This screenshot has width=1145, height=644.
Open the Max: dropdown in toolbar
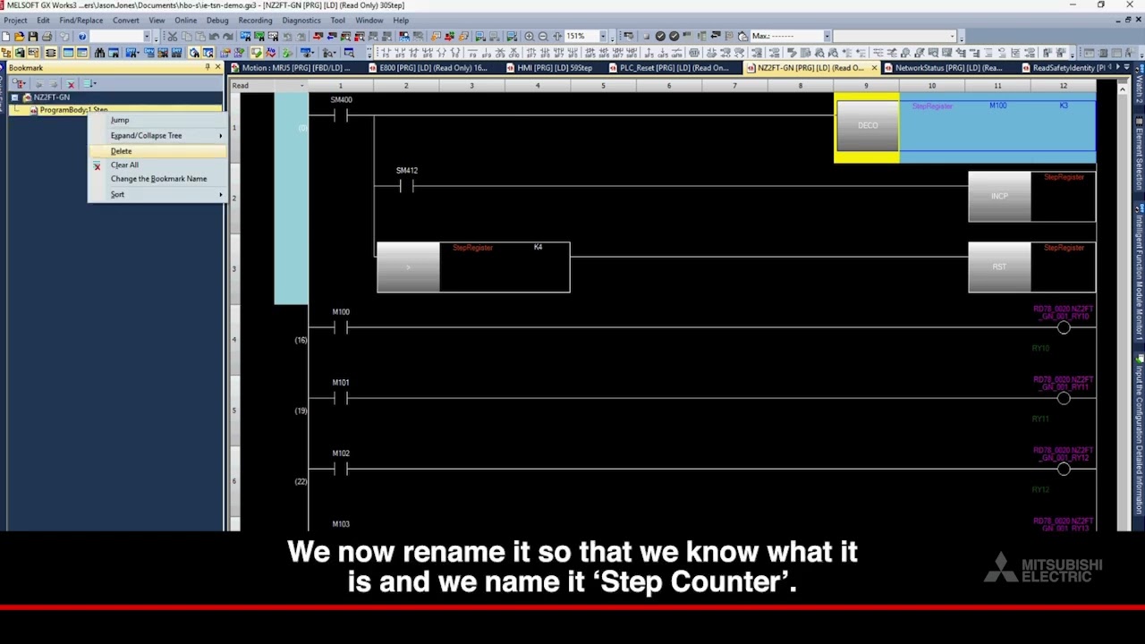point(827,37)
